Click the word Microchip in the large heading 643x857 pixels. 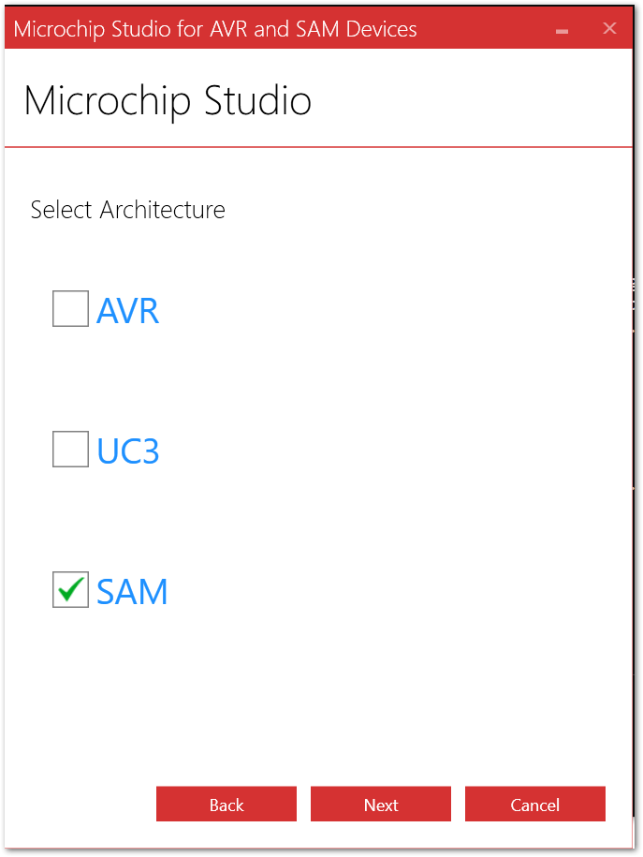[107, 102]
